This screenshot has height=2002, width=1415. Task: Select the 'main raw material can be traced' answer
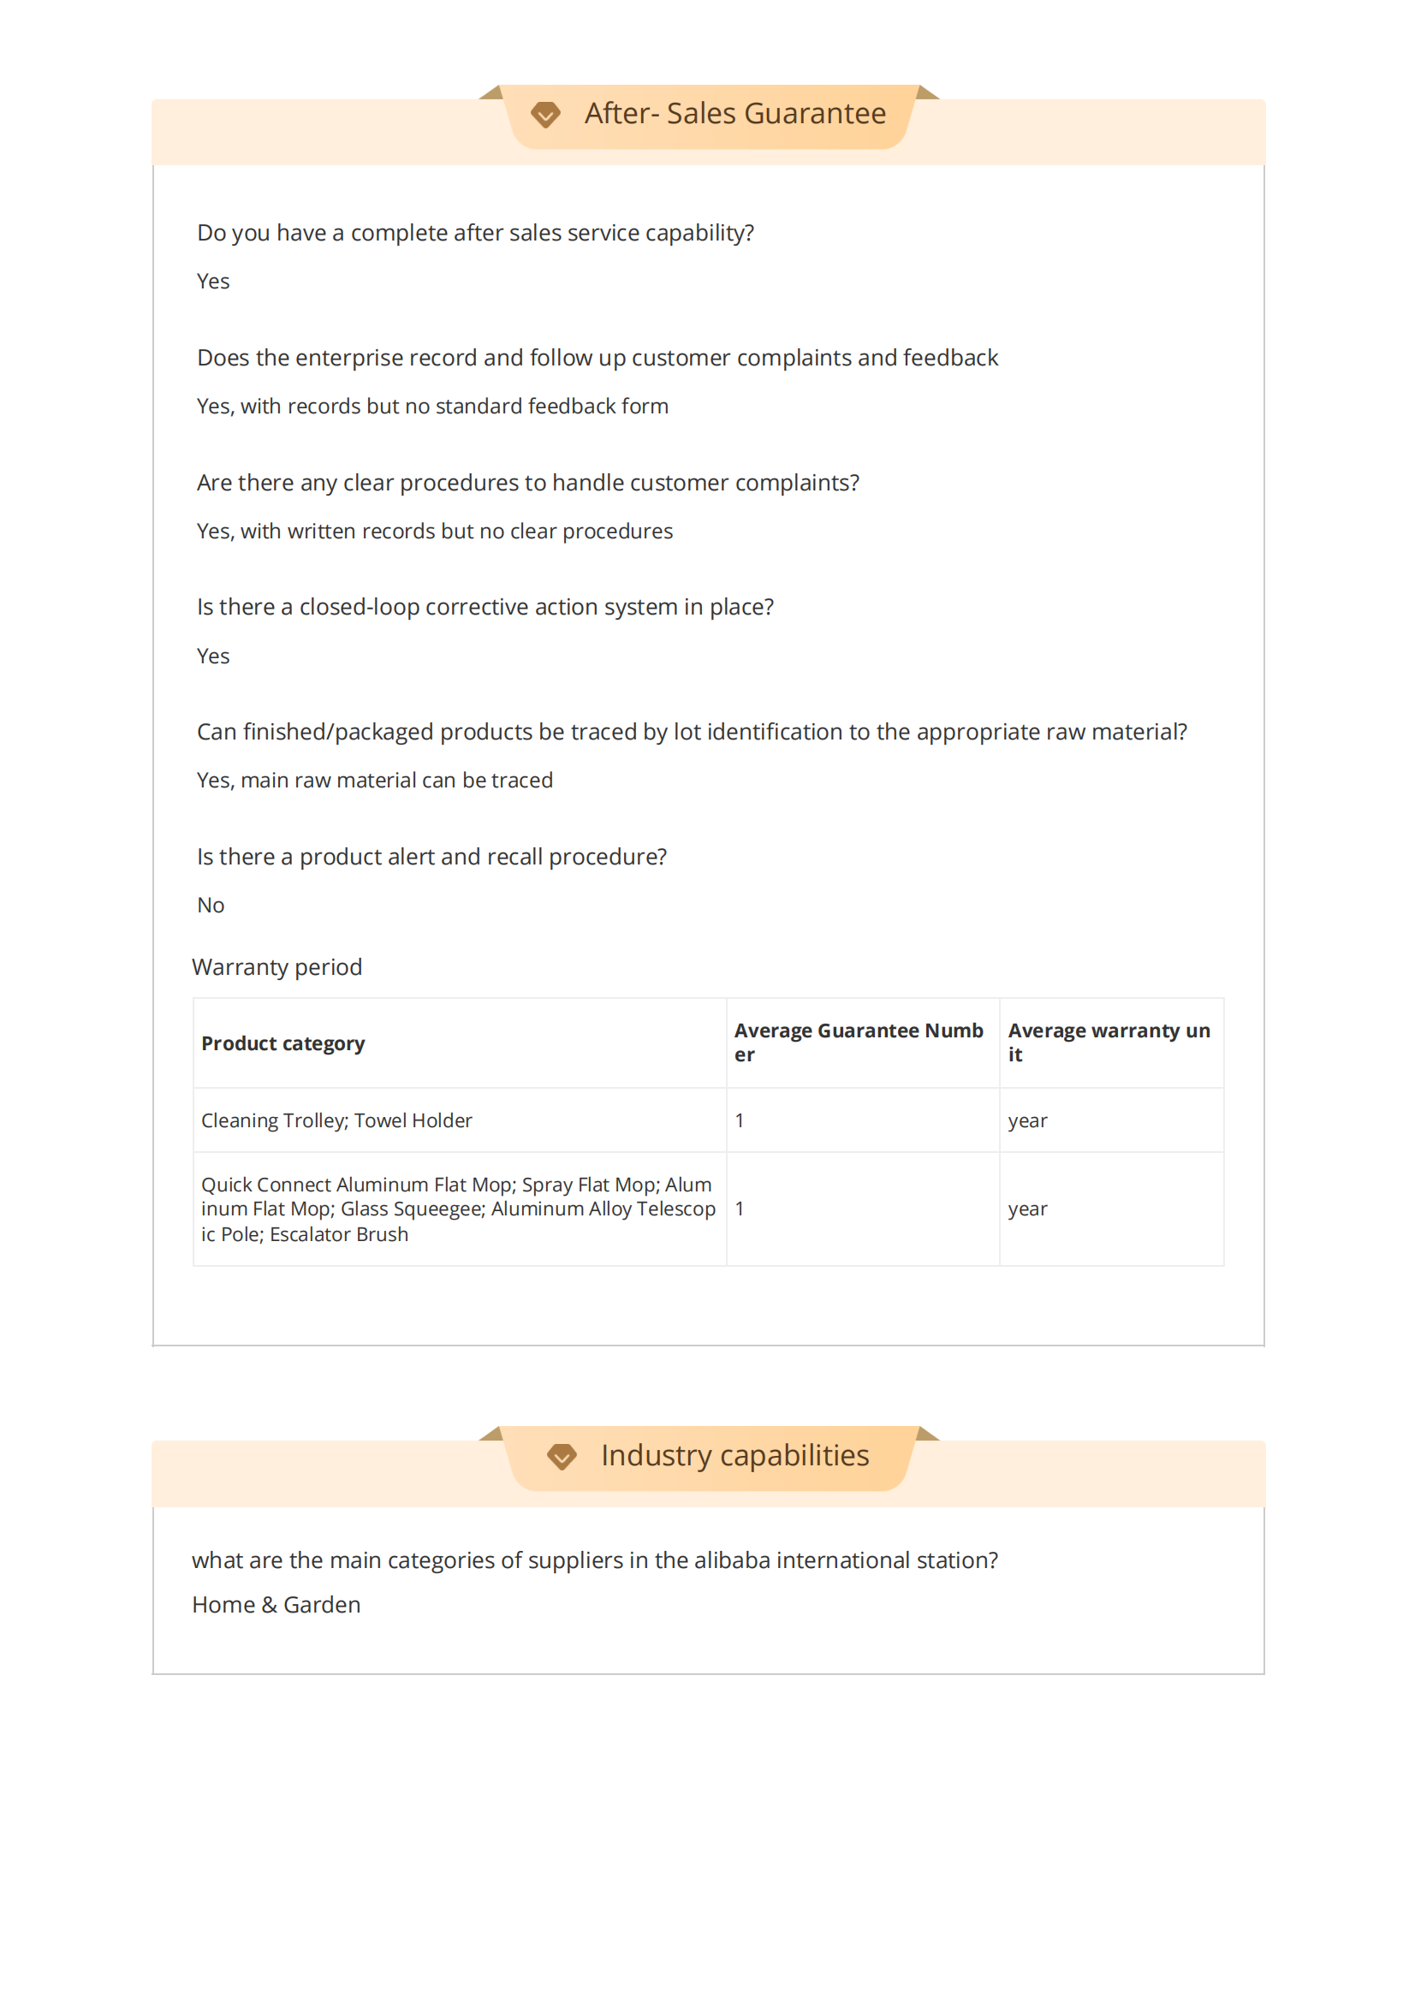375,781
